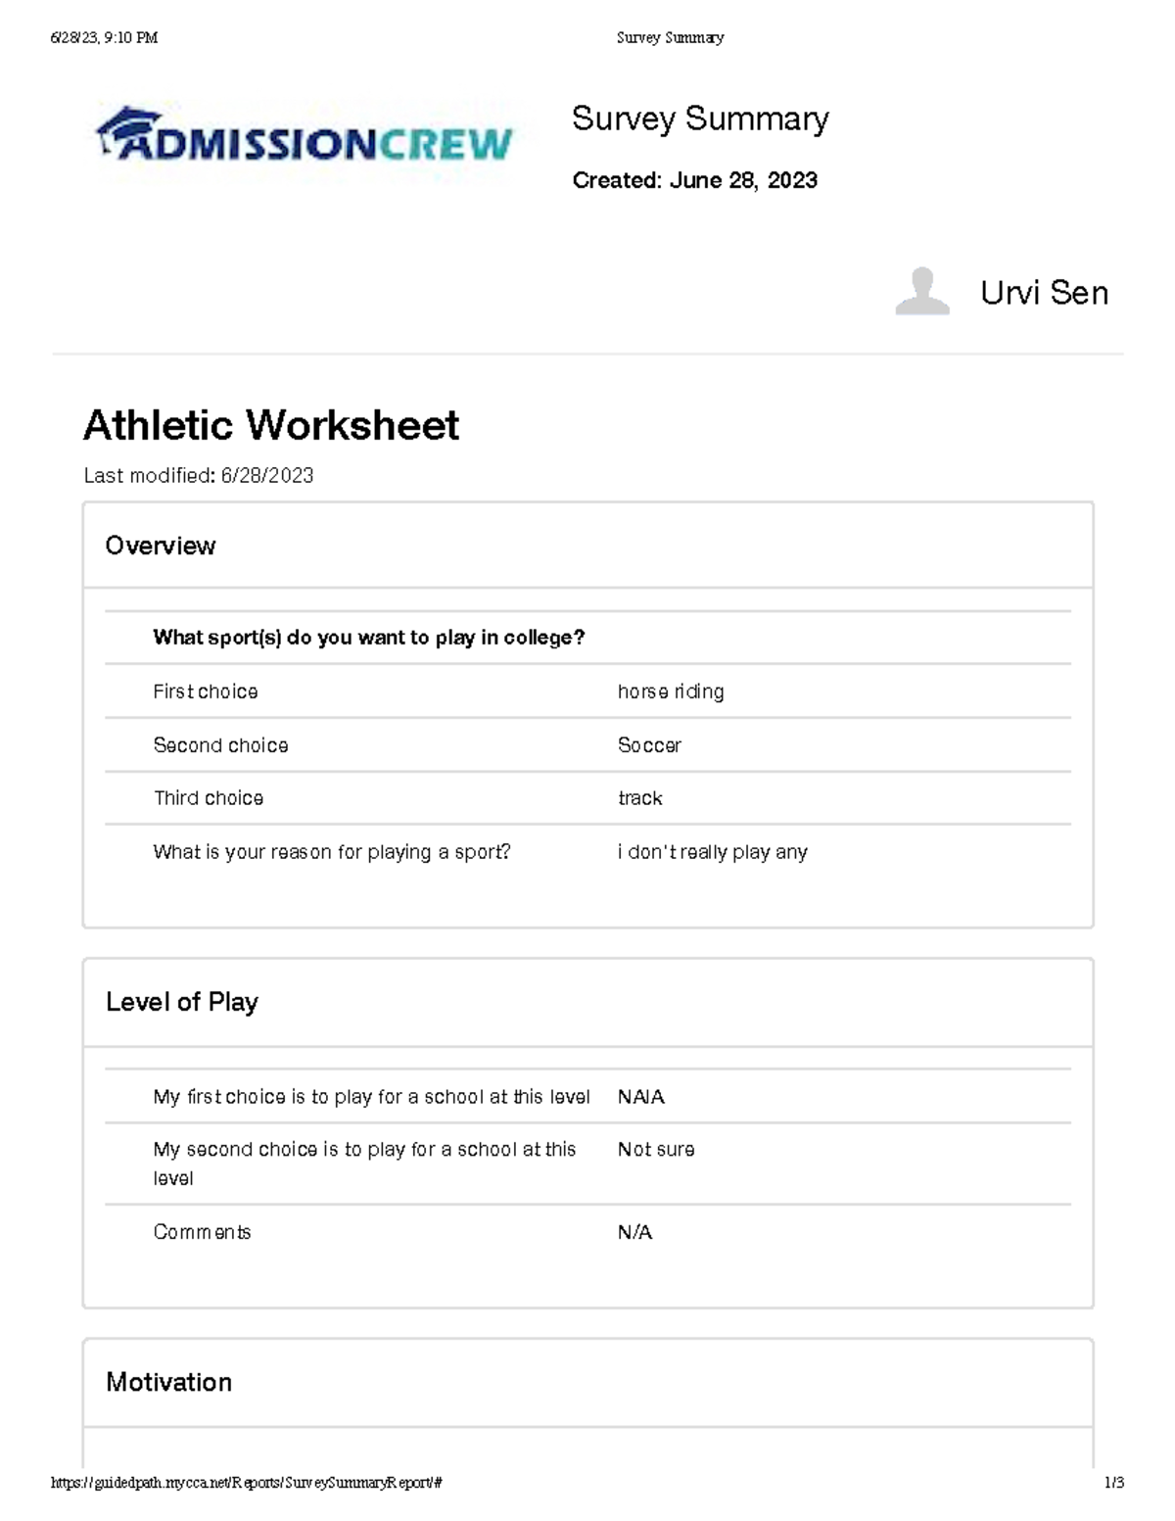Click the "What sport(s) do you want" question

368,638
